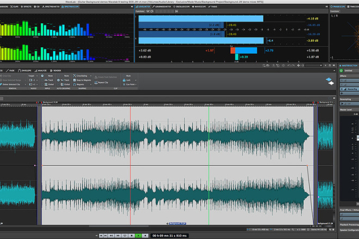Click the redo arrow icon

pos(293,65)
